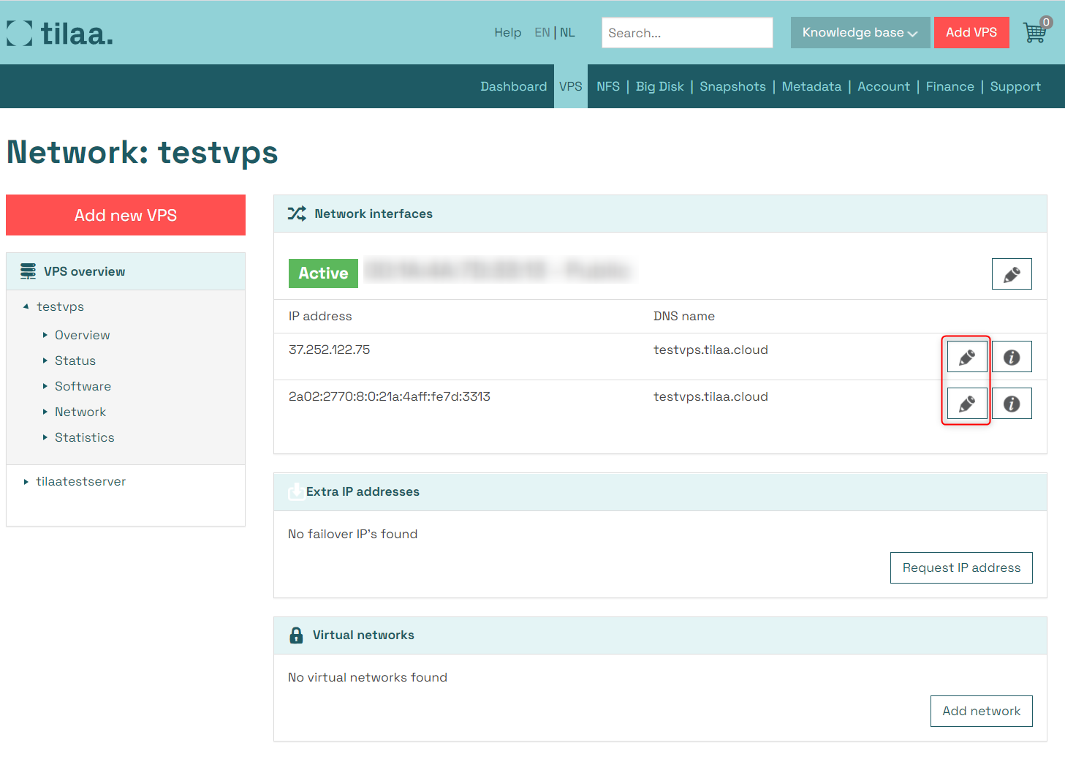Edit DNS for the IPv6 address row

[x=967, y=404]
